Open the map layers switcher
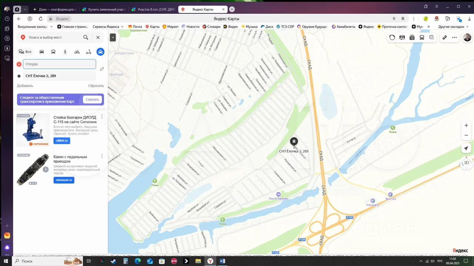Viewport: 474px width, 266px height. pos(432,37)
